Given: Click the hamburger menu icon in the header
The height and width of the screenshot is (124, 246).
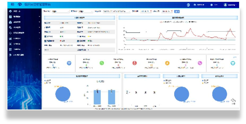Looking at the screenshot, I should pos(12,5).
